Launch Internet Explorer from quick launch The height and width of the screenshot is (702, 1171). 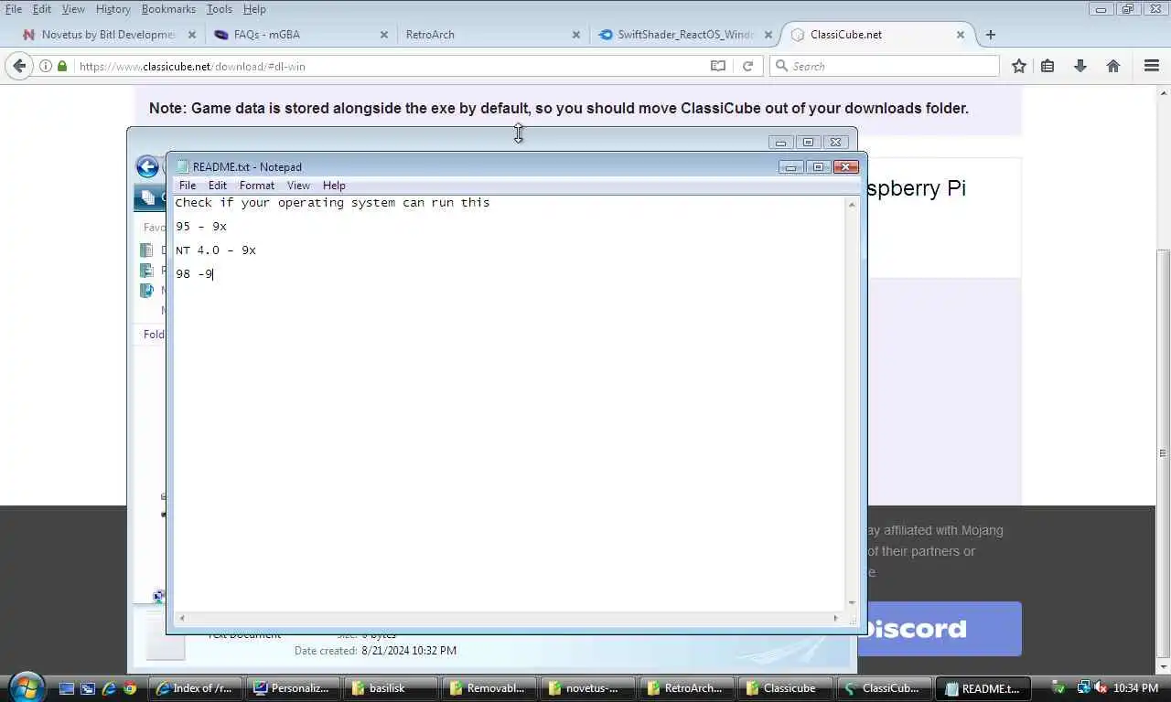click(109, 688)
